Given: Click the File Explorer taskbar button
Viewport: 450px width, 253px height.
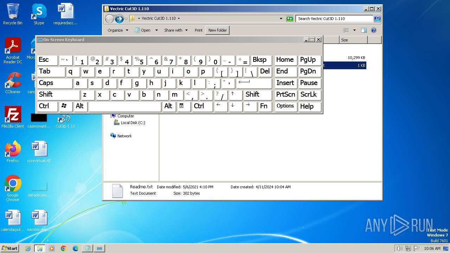Looking at the screenshot, I should pyautogui.click(x=39, y=248).
